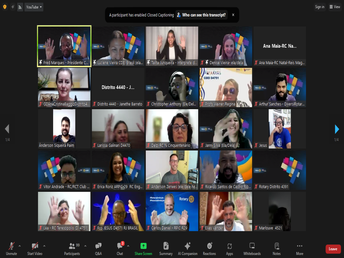Go to next gallery page arrow

pos(337,129)
